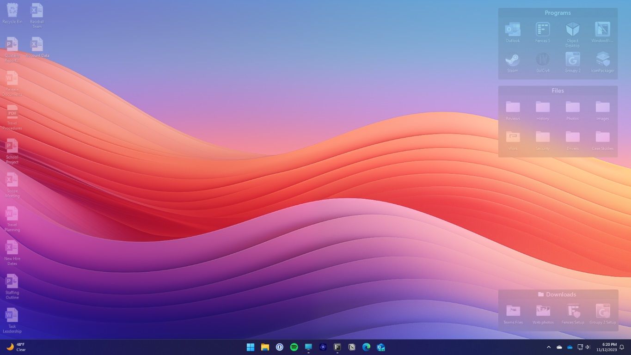Show hidden system tray icons
The image size is (631, 355).
[549, 347]
